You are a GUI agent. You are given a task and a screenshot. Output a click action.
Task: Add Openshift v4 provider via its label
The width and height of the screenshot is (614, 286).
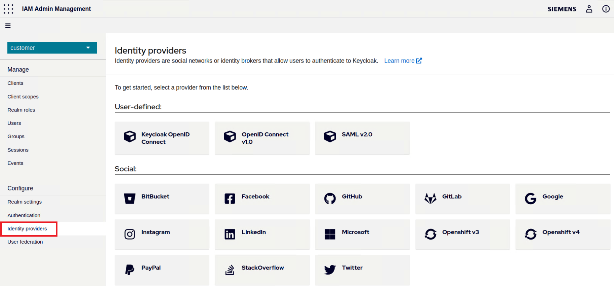tap(561, 232)
